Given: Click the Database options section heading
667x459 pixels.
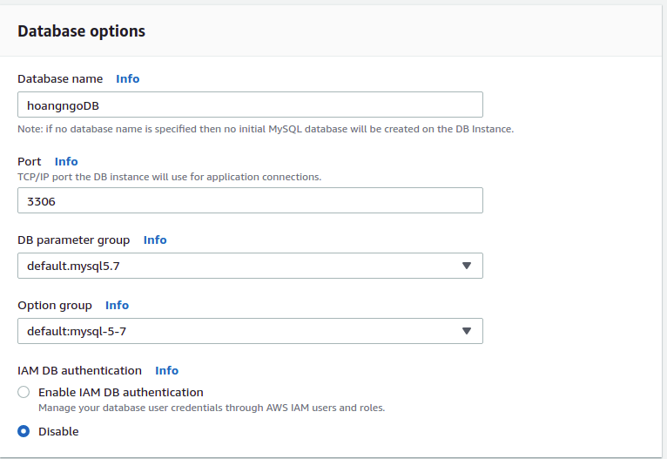Looking at the screenshot, I should click(x=81, y=31).
